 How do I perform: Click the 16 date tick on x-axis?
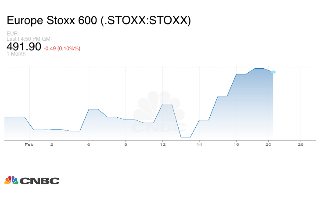coord(236,144)
